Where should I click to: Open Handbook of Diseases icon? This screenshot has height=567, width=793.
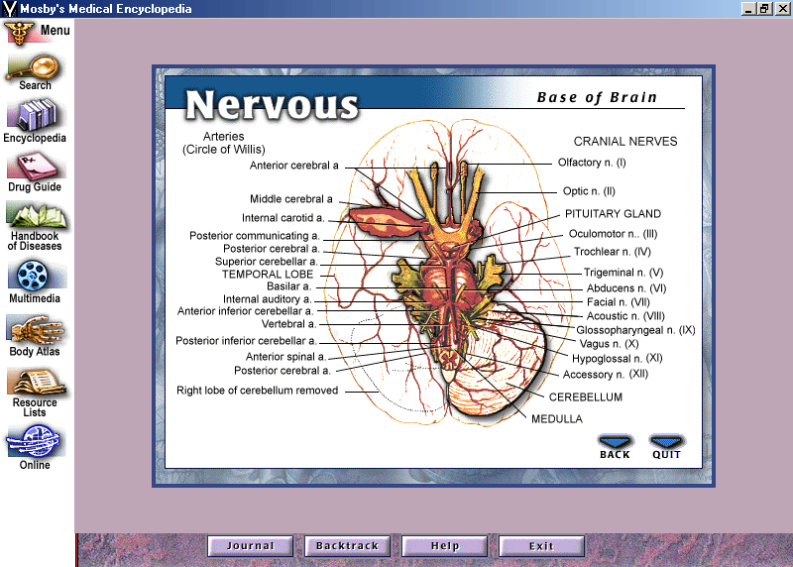[36, 216]
